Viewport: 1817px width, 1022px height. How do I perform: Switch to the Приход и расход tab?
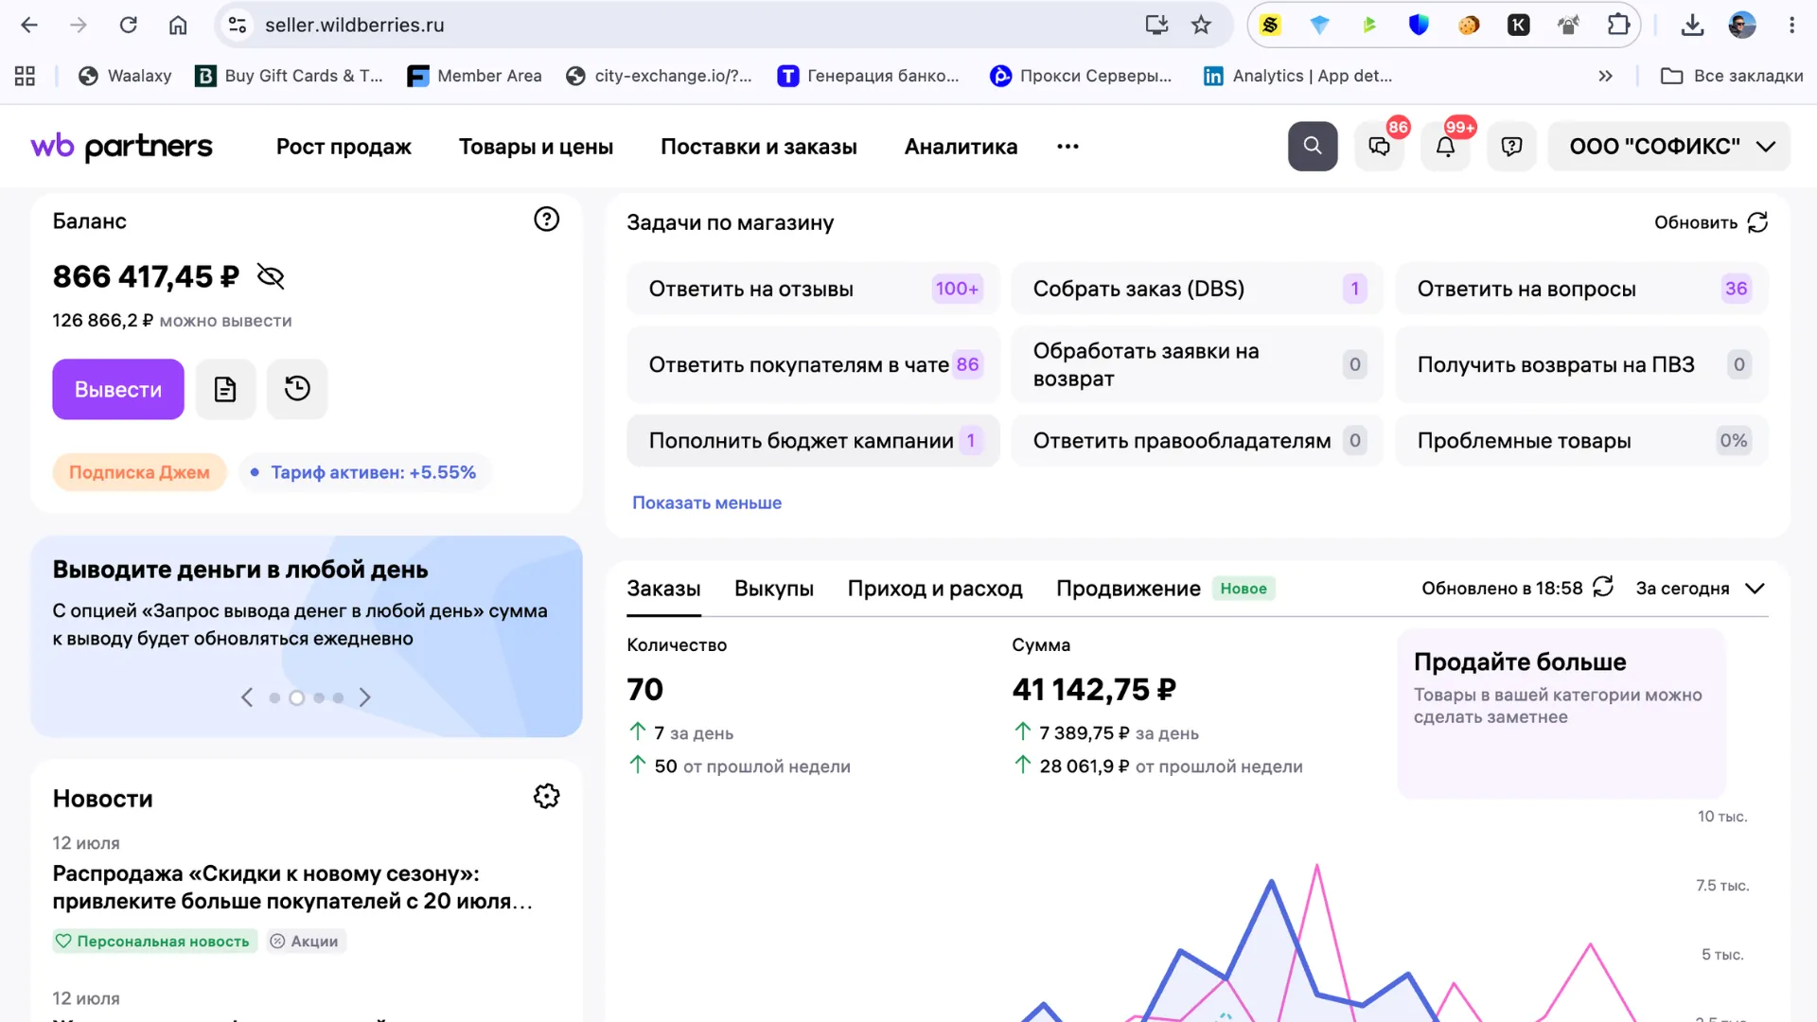935,589
